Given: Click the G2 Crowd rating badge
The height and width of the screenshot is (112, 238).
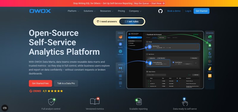Looking at the screenshot, I should (46, 91).
